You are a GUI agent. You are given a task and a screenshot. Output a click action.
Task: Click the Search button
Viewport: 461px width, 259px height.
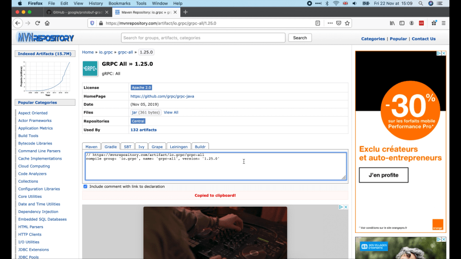[300, 38]
